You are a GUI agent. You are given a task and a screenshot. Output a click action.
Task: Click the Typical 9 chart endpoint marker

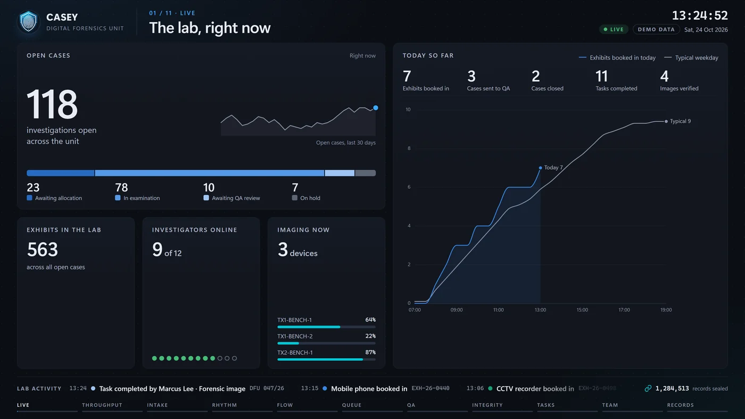[666, 121]
